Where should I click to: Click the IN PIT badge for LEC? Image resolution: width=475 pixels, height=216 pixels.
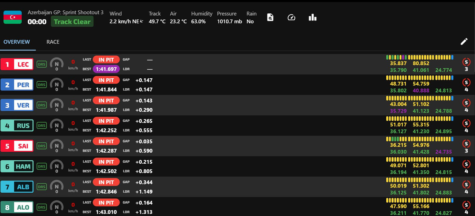point(106,59)
